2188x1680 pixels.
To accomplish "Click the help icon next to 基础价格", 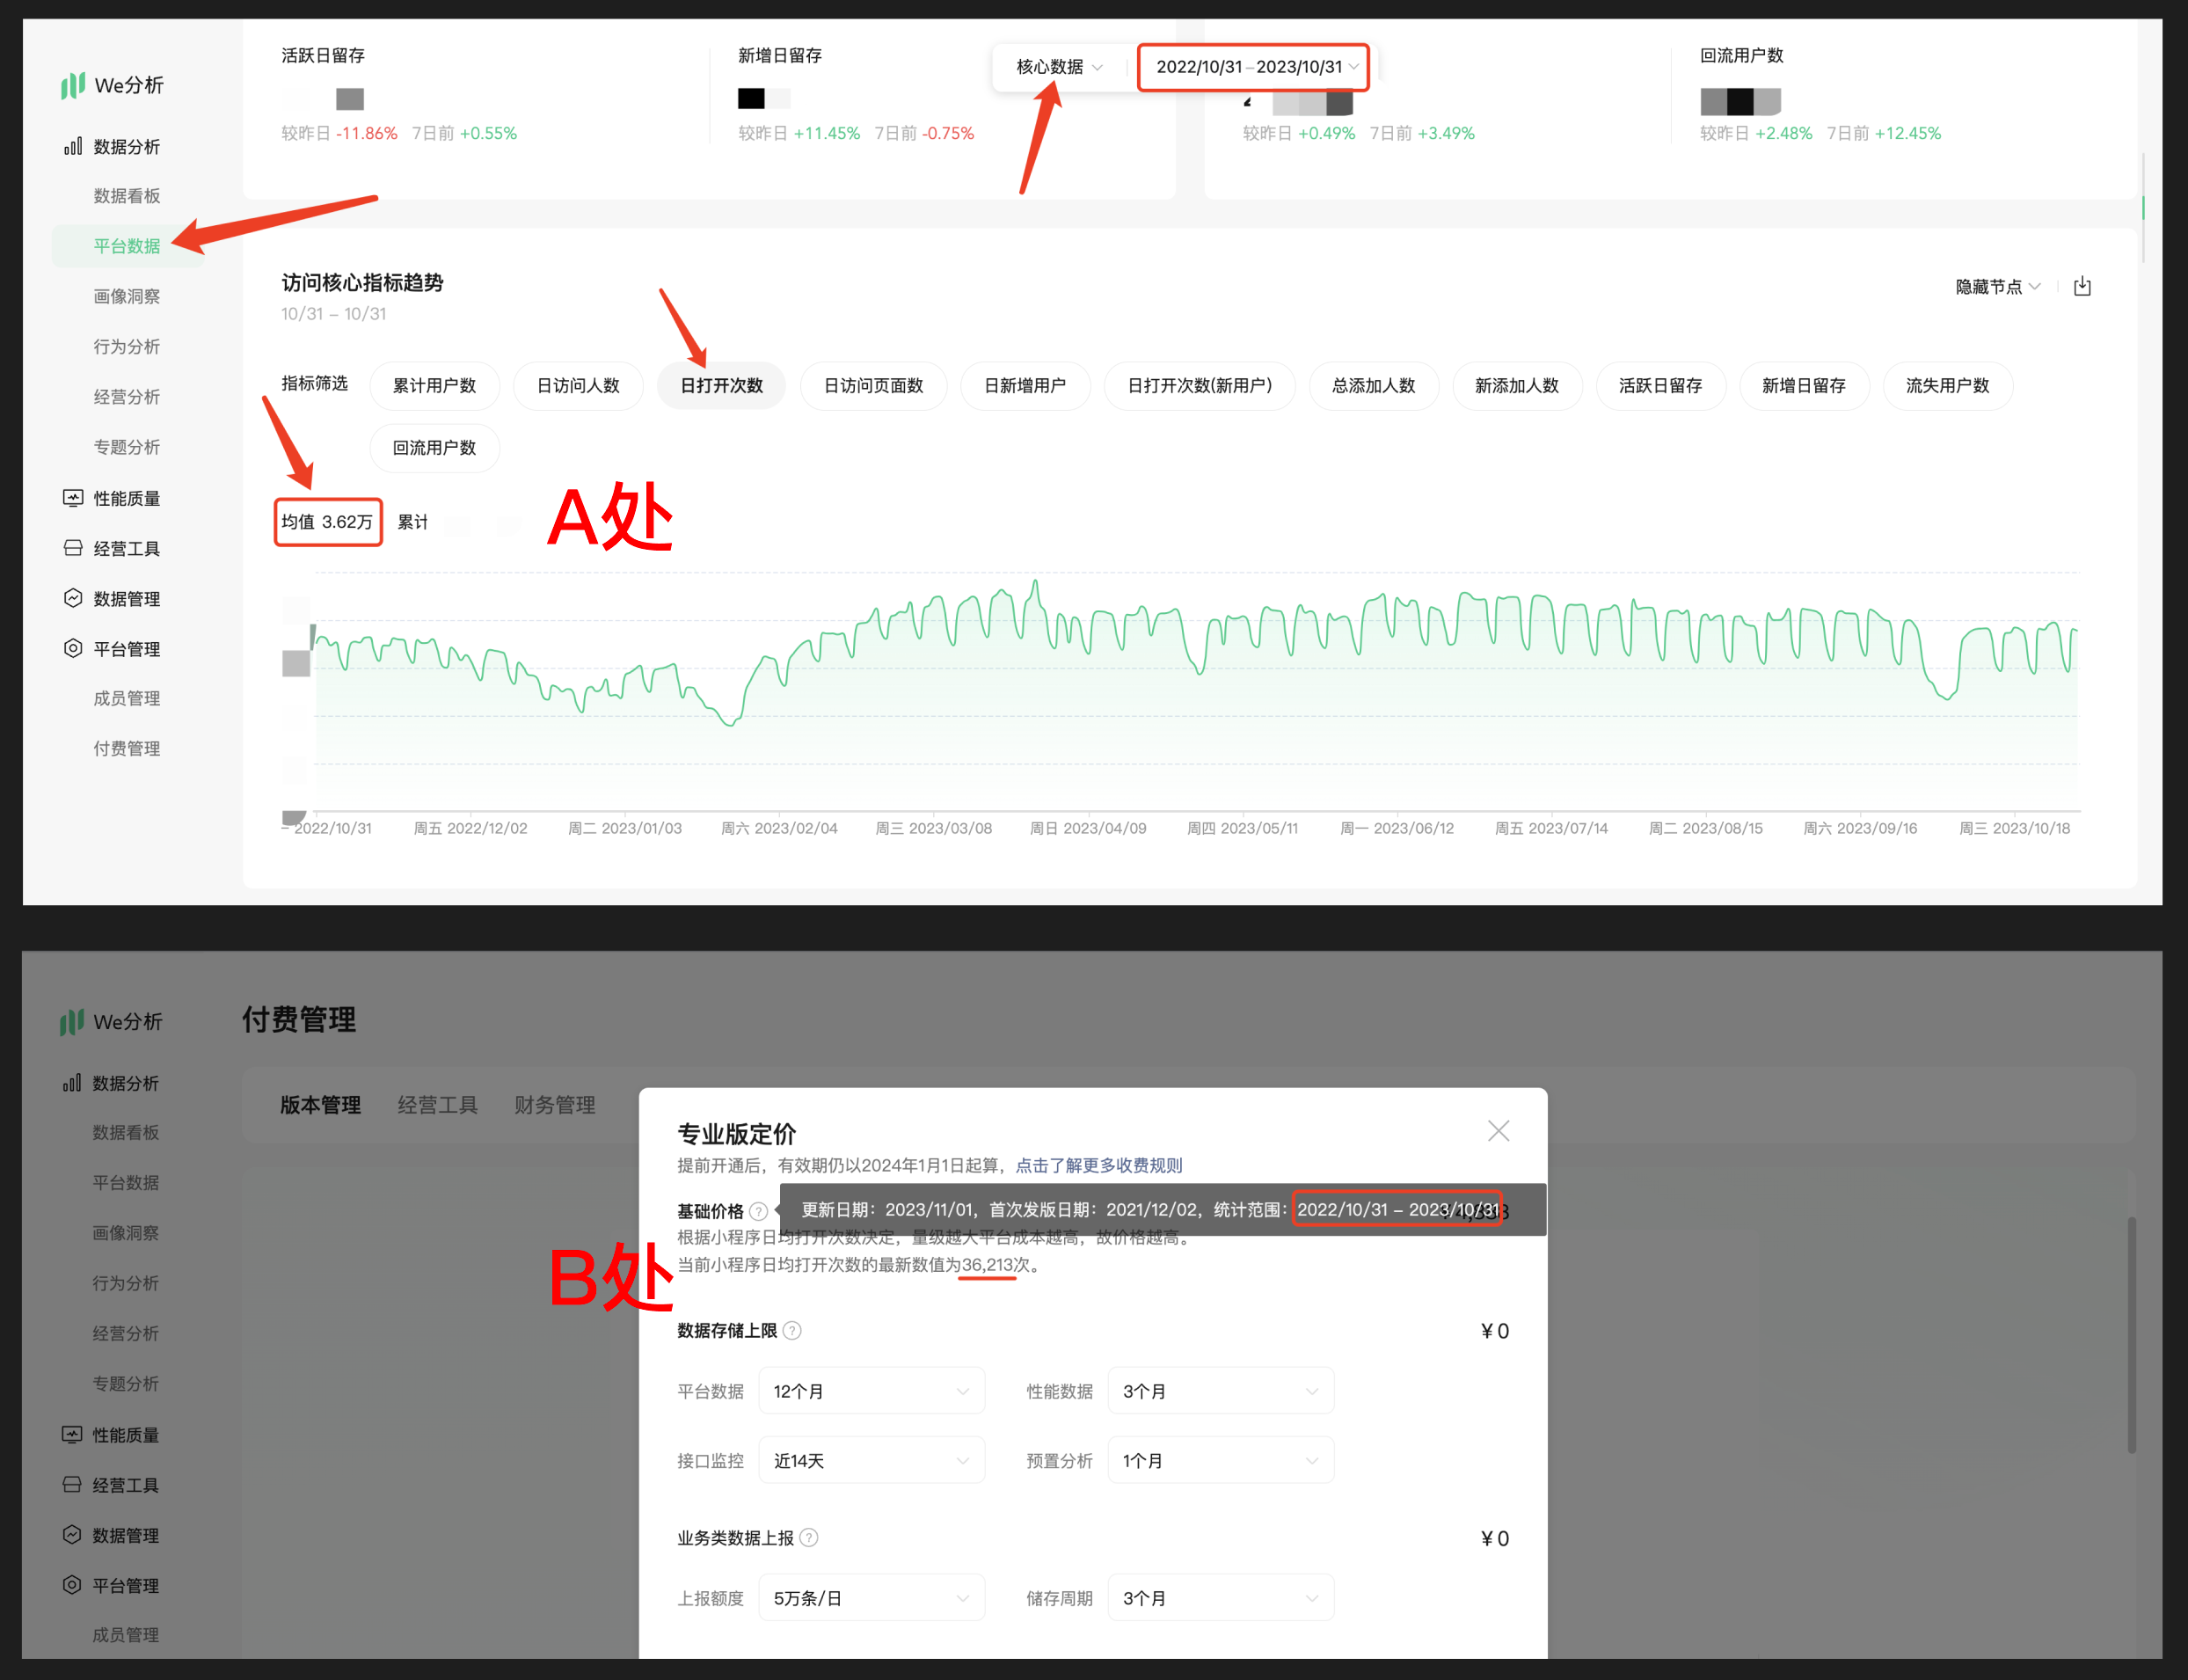I will pyautogui.click(x=759, y=1211).
